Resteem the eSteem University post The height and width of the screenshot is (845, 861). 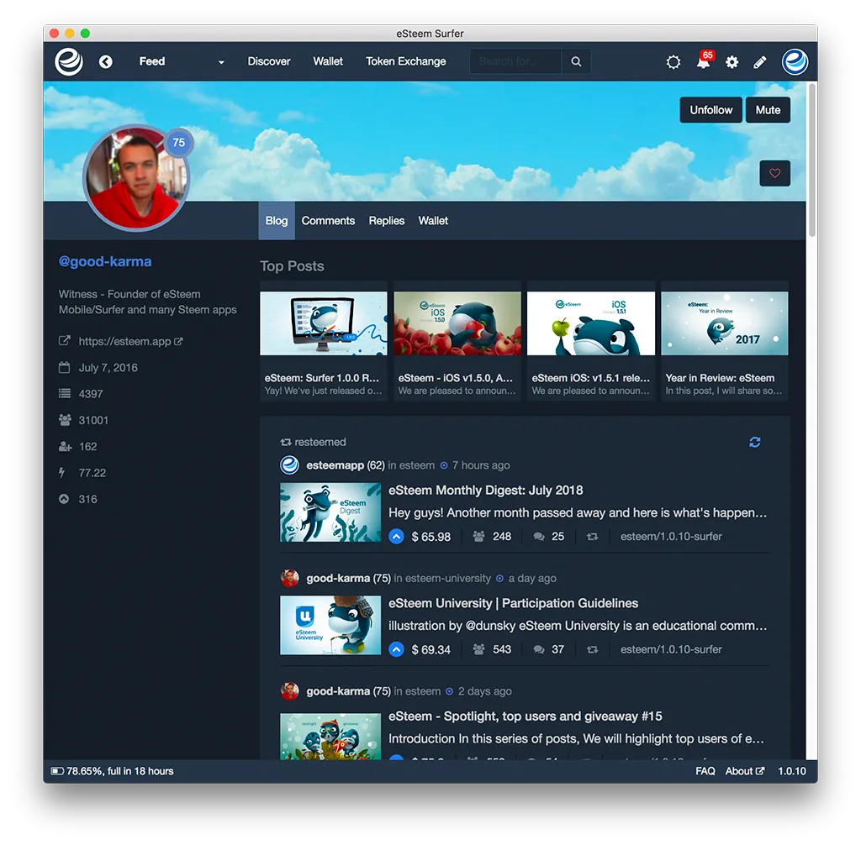point(592,649)
